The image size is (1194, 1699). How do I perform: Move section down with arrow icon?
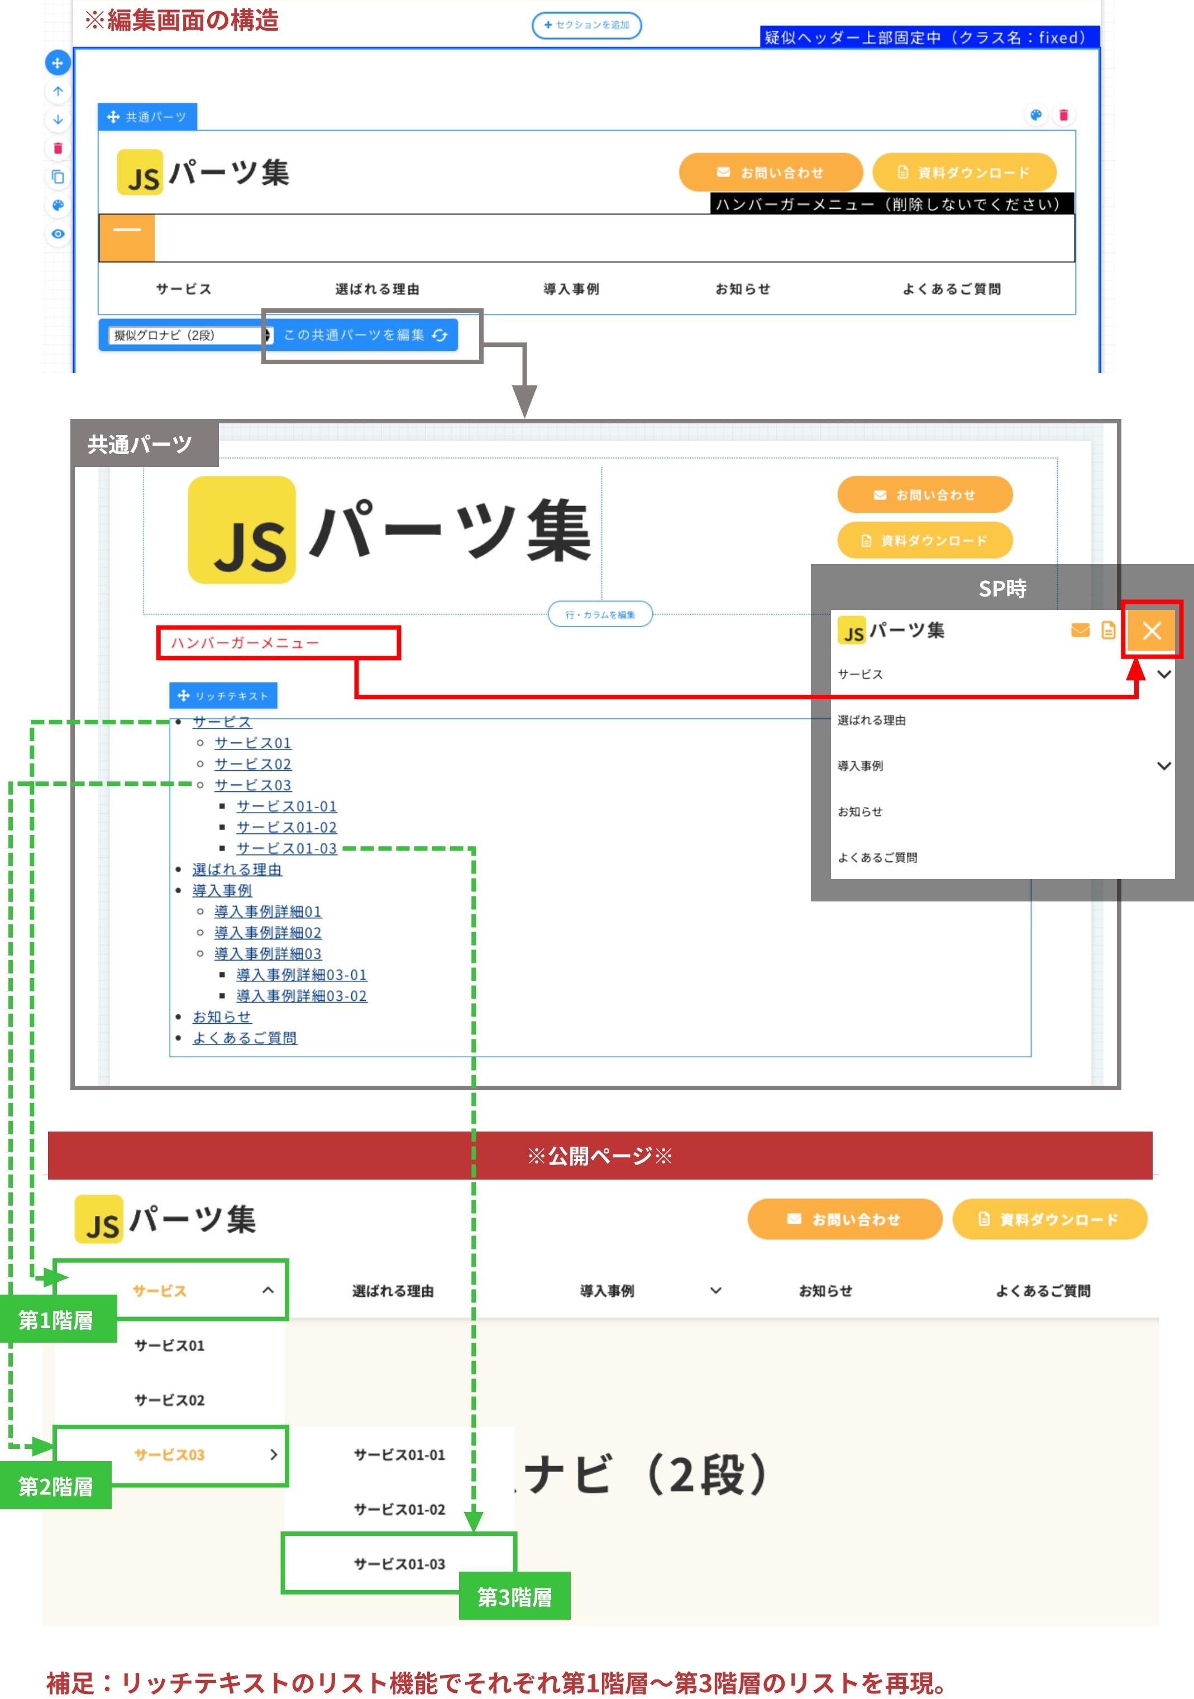[58, 119]
